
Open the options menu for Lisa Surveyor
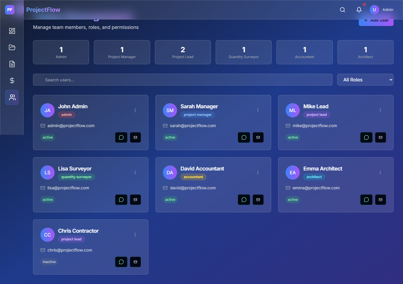[135, 173]
